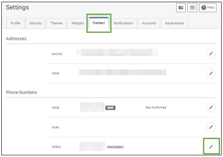Click the blurred Home phone number

point(92,107)
